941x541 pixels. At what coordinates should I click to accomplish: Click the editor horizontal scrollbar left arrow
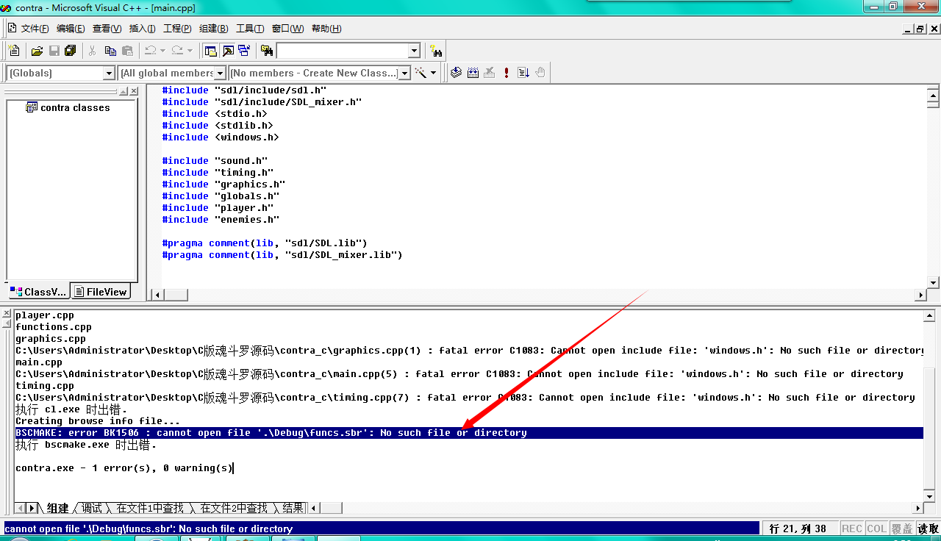[x=156, y=295]
